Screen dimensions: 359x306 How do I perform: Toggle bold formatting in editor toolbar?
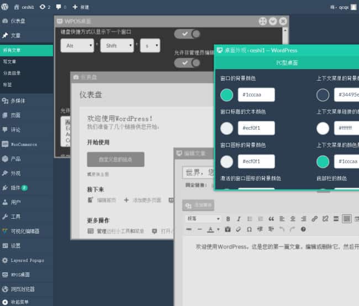(x=228, y=219)
